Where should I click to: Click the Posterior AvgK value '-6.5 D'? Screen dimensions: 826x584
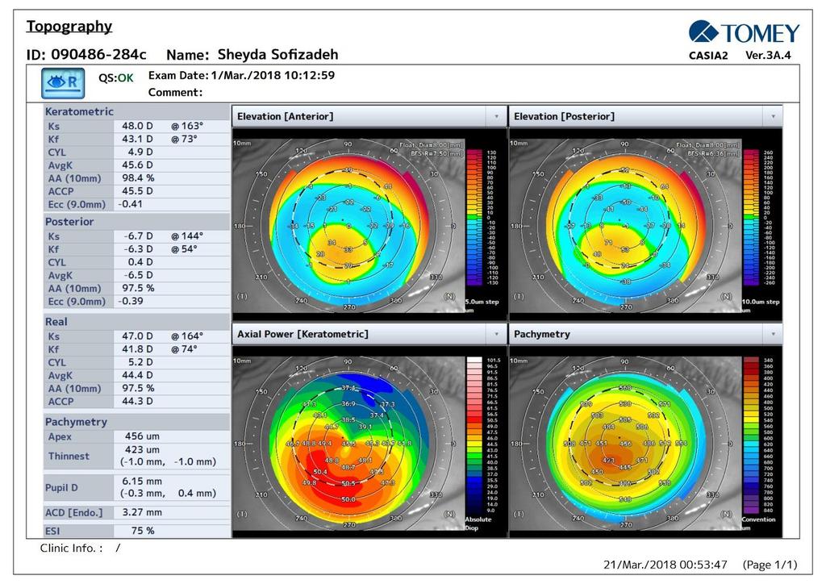click(x=139, y=275)
